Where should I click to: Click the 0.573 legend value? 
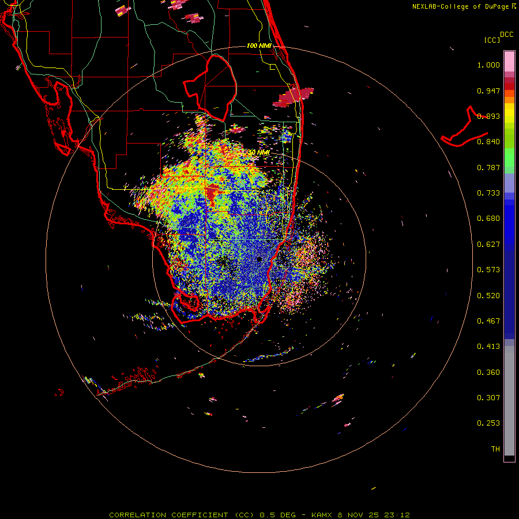488,270
